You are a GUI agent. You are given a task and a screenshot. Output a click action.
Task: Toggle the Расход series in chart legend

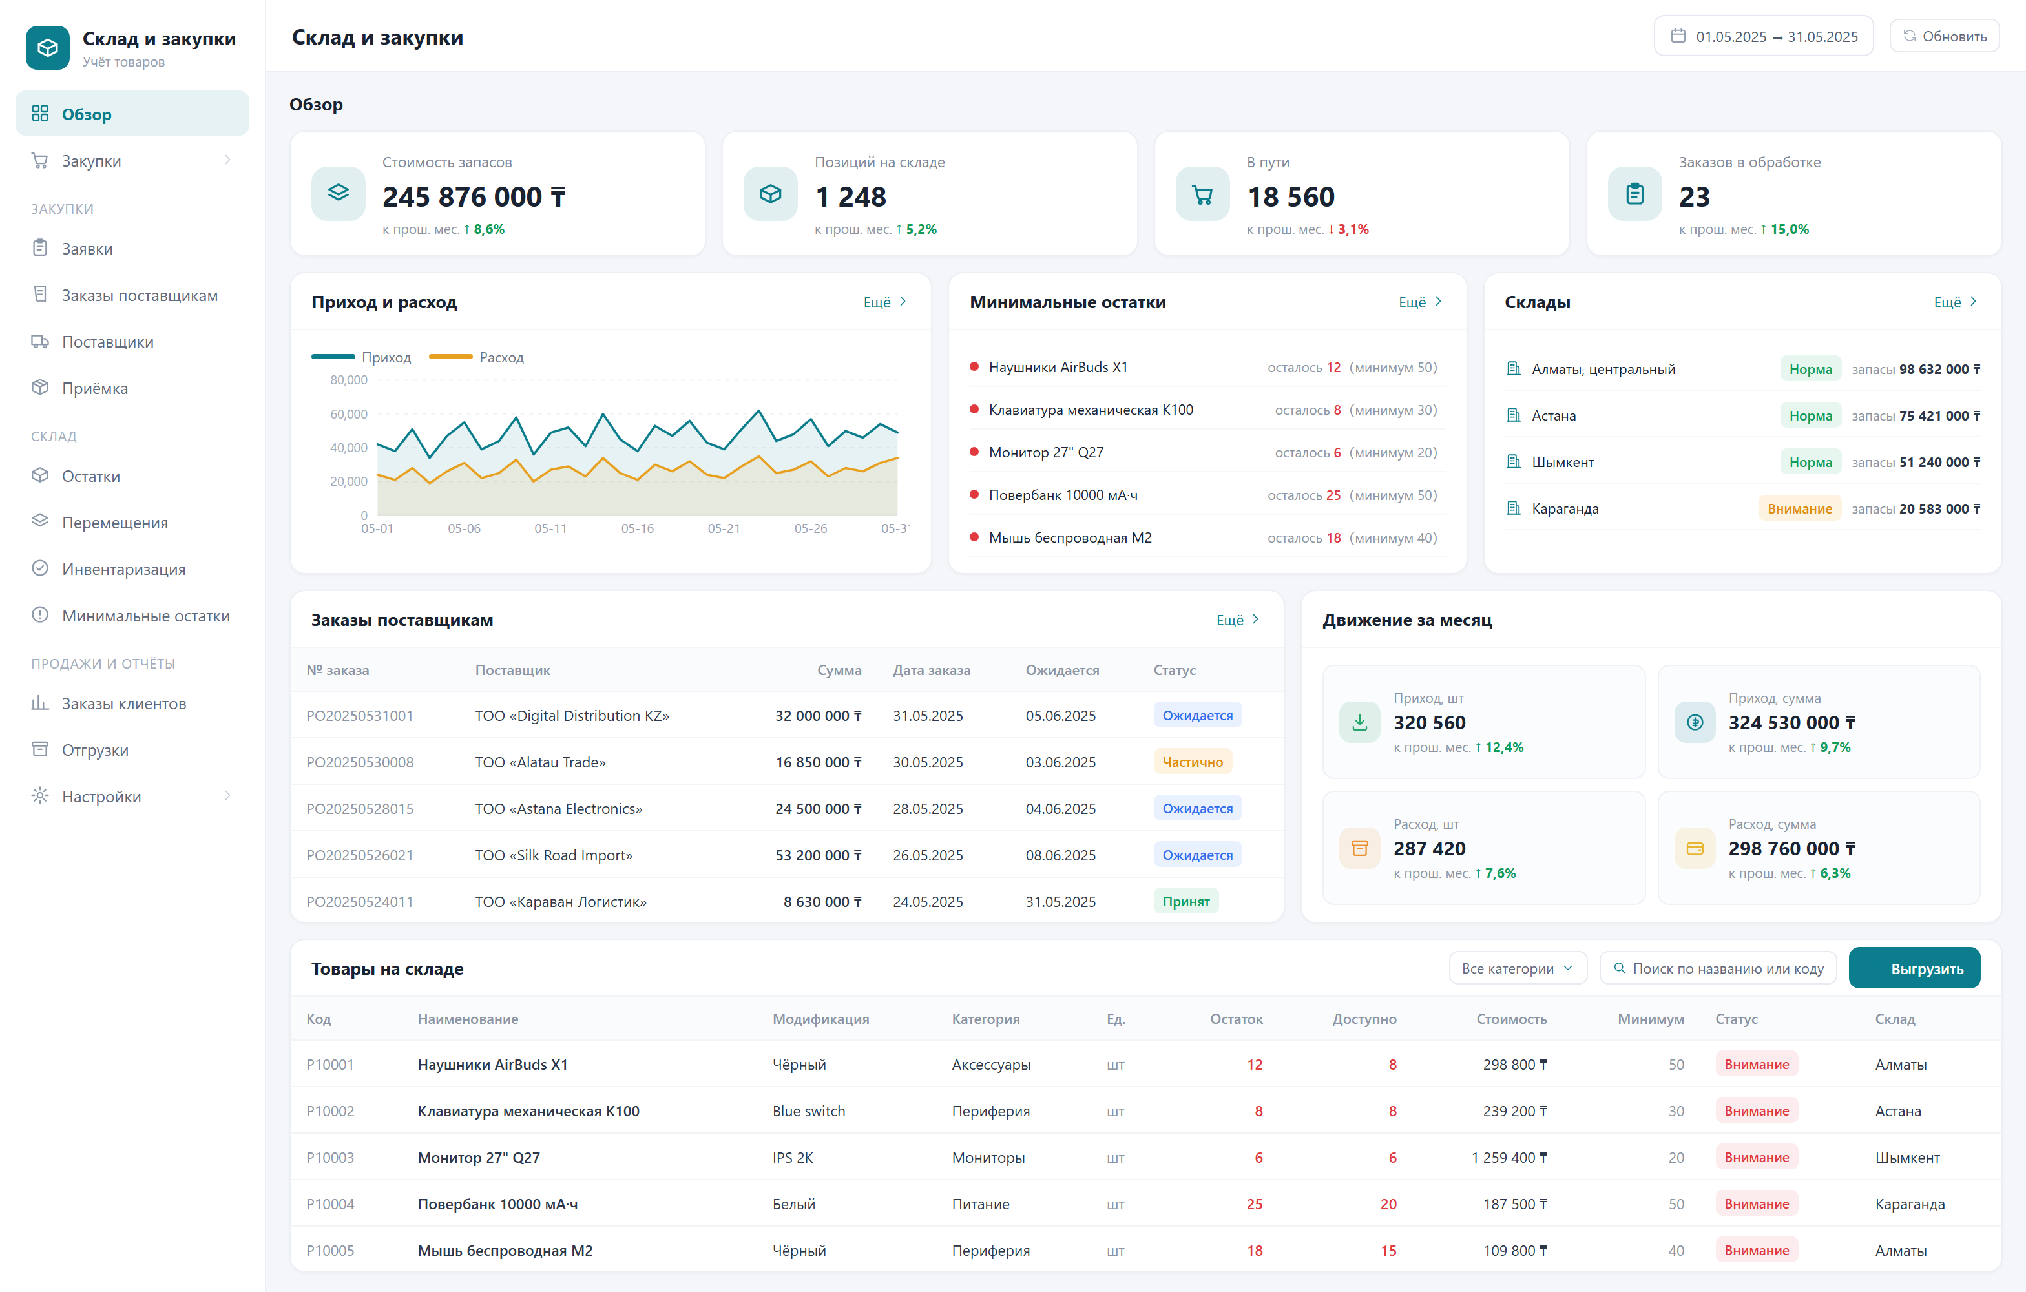coord(476,357)
